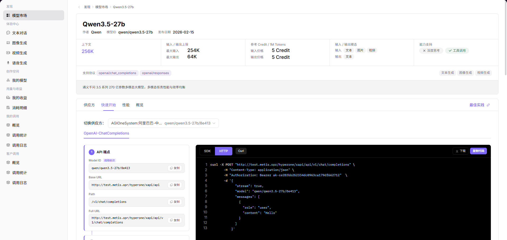Viewport: 507px width, 240px height.
Task: Open the 我的模型 icon
Action: point(8,80)
